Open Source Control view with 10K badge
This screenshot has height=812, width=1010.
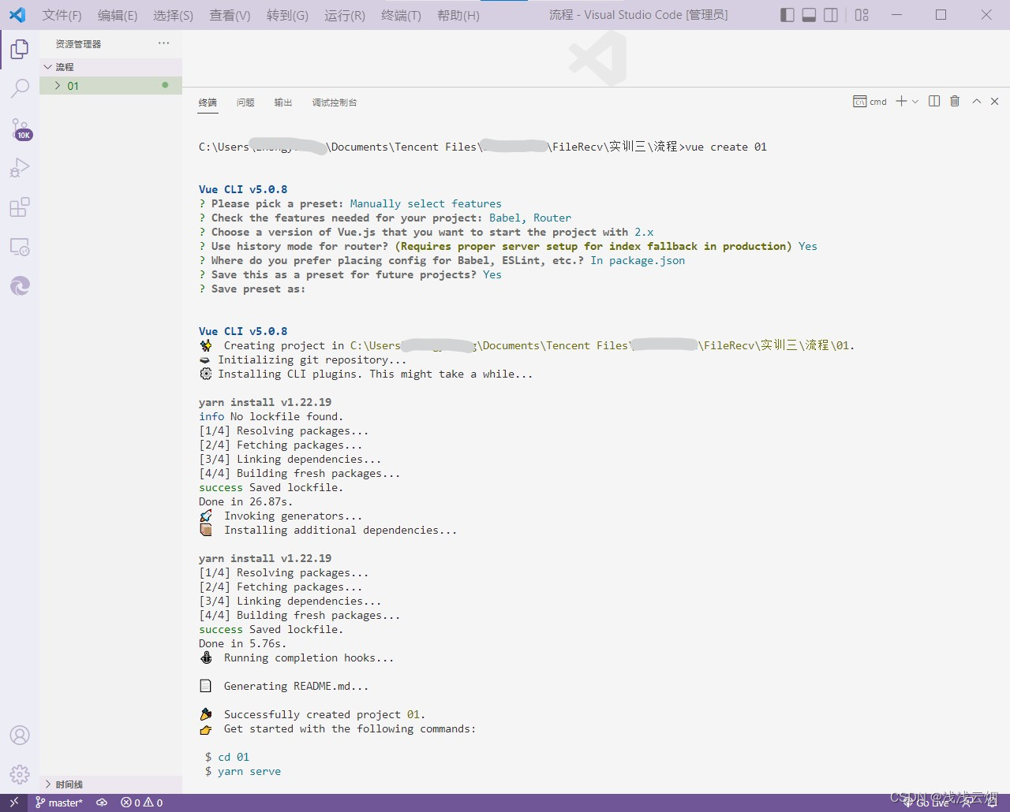20,129
